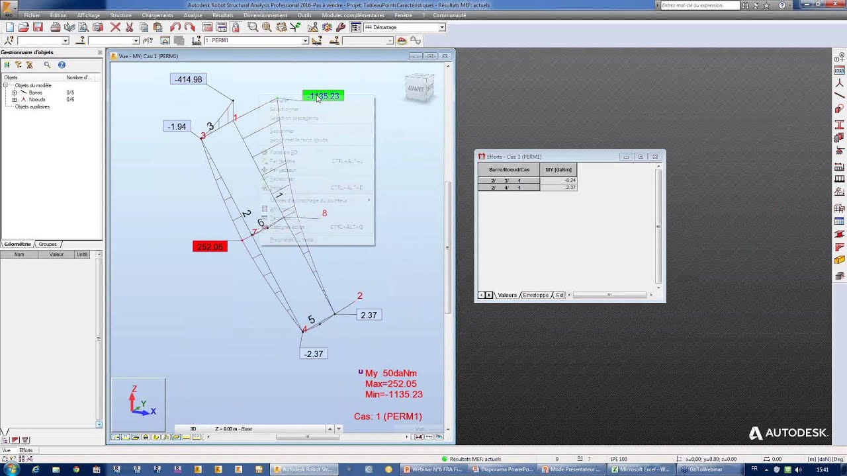Save the project with the floppy icon
This screenshot has height=476, width=847.
(x=38, y=27)
